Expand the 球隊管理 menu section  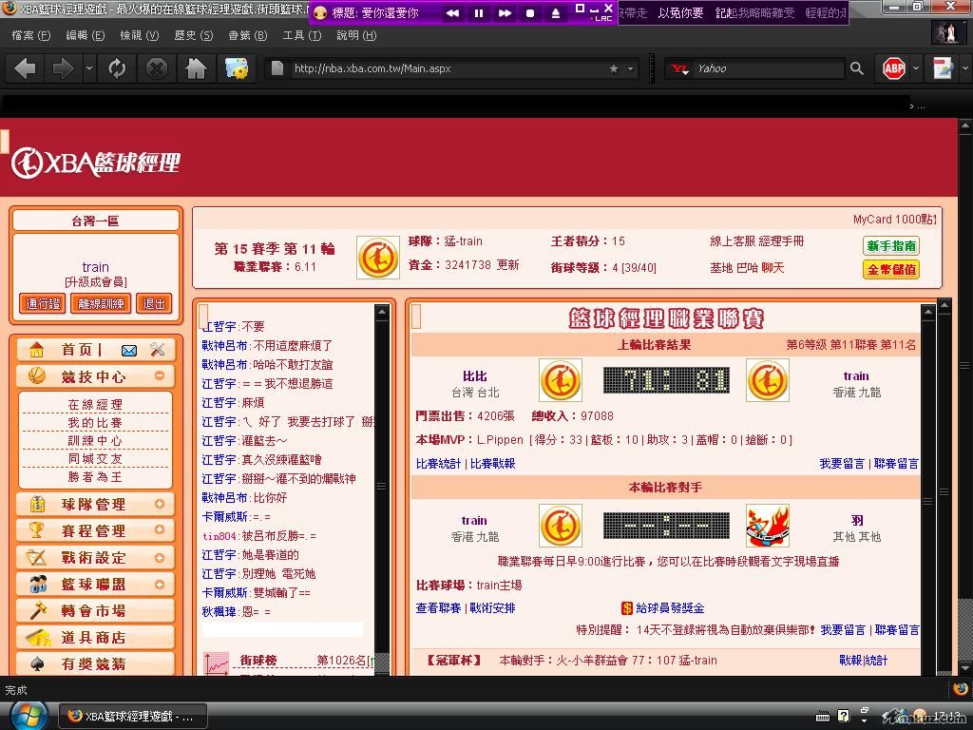click(160, 504)
